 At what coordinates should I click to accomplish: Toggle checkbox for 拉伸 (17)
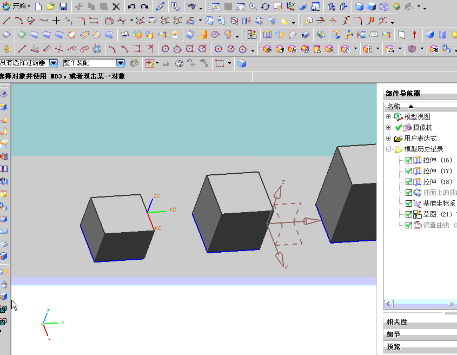(x=409, y=171)
